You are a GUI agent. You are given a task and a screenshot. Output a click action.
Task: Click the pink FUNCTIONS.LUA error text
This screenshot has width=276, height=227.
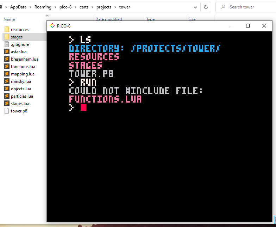pyautogui.click(x=105, y=99)
